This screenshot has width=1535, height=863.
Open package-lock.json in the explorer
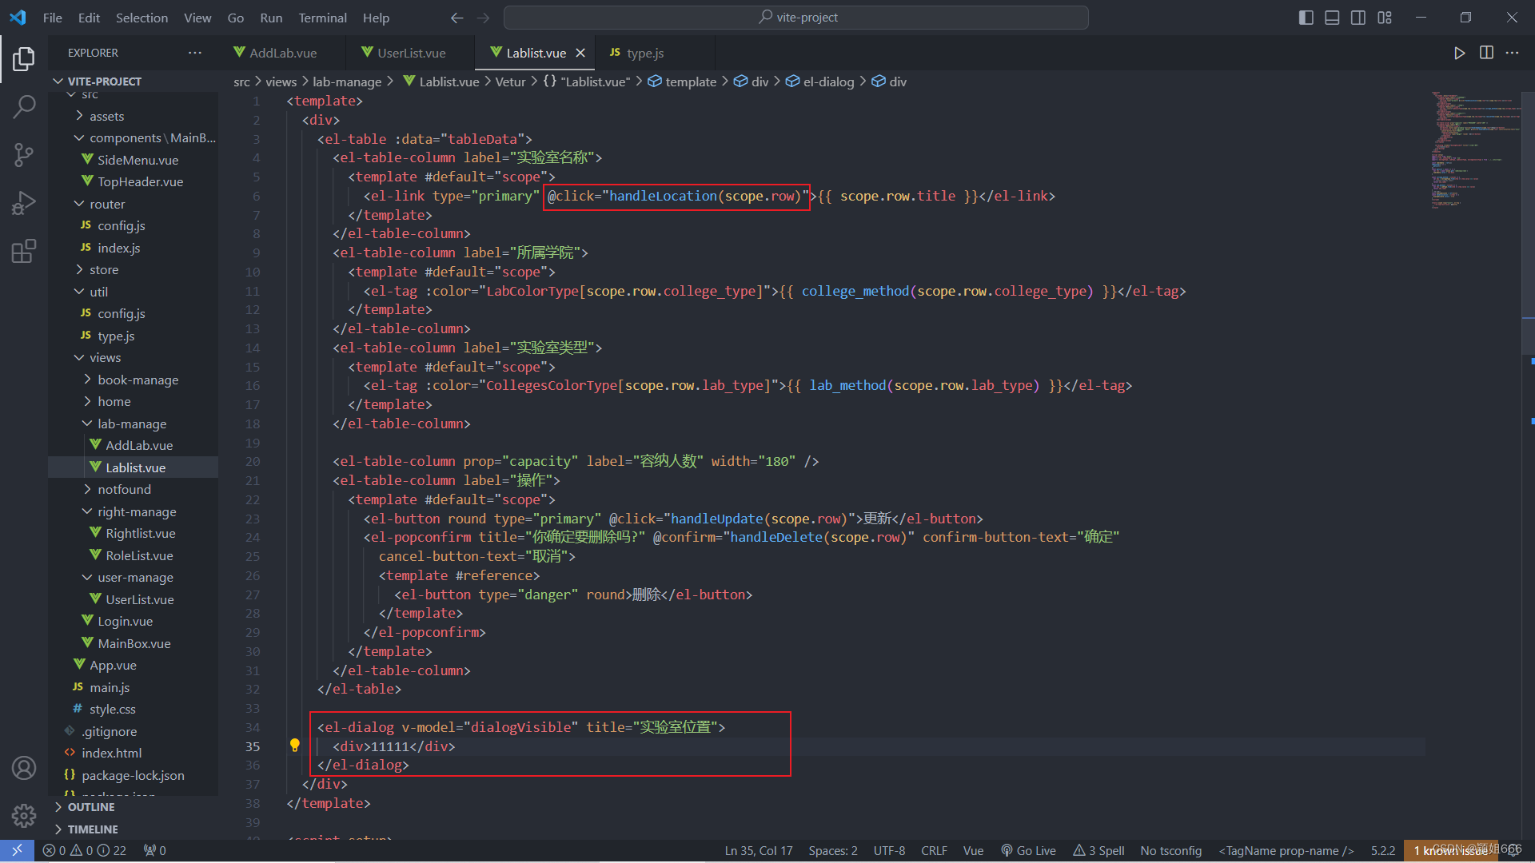click(x=133, y=775)
